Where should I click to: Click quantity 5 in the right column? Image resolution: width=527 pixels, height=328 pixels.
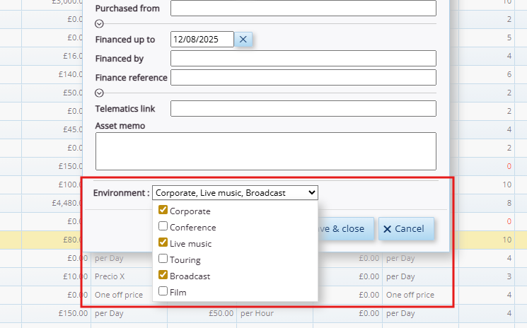click(487, 37)
